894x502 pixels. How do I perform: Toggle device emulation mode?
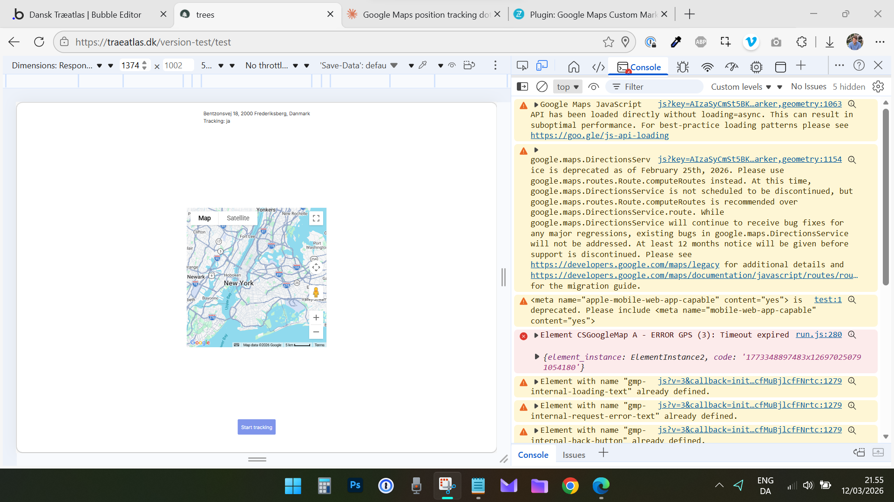[x=542, y=66]
